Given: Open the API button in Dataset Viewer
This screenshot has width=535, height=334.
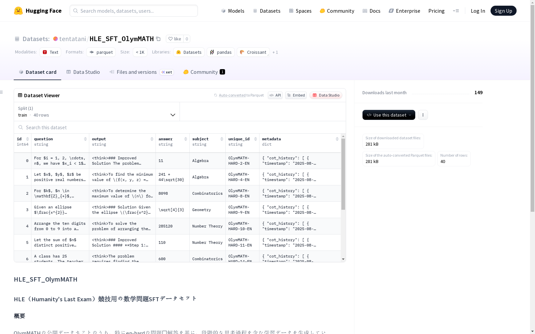Looking at the screenshot, I should (275, 95).
